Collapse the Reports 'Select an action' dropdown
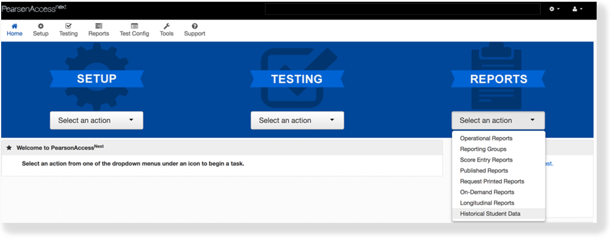610x238 pixels. [x=498, y=120]
